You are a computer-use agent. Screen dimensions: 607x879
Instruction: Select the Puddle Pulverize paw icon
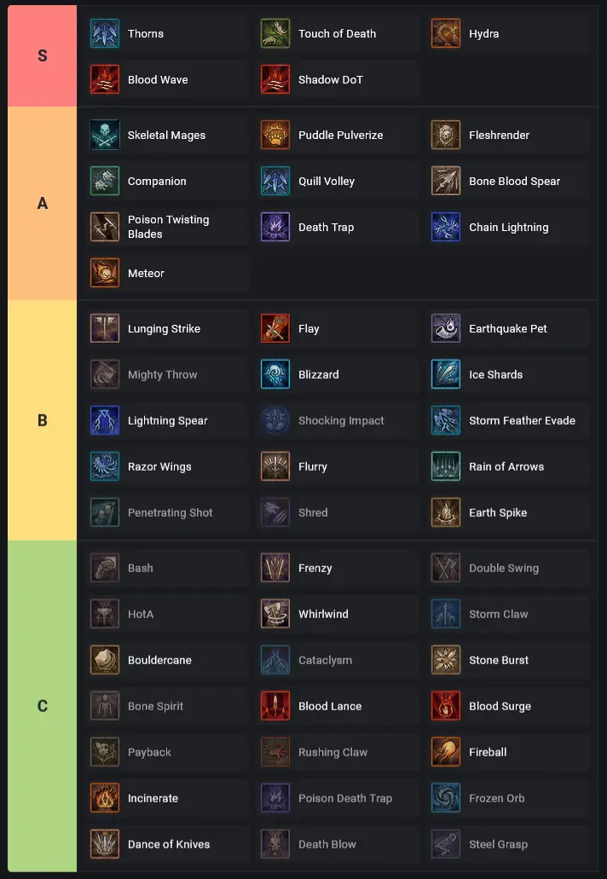275,135
